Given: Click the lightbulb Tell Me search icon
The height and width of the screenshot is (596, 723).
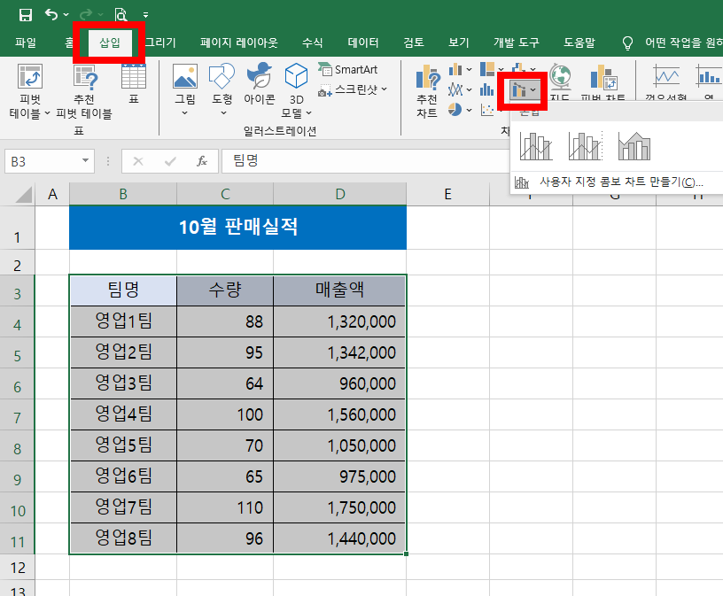Looking at the screenshot, I should click(x=627, y=43).
